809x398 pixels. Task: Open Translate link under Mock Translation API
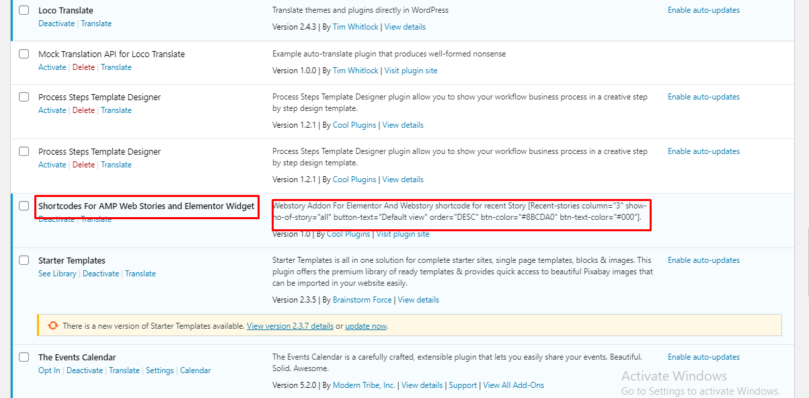pos(116,67)
